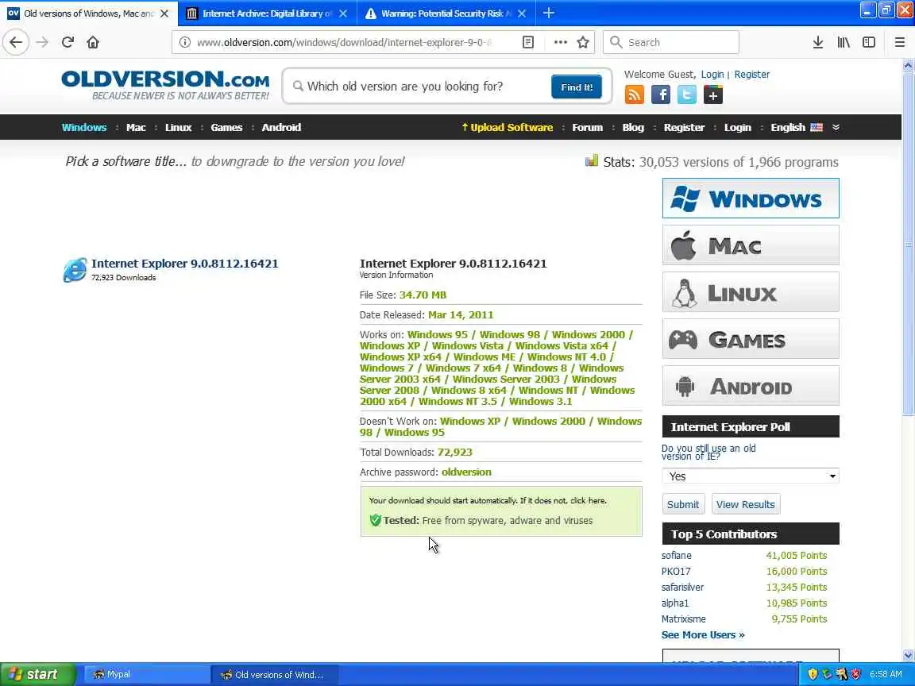The width and height of the screenshot is (915, 686).
Task: Click the yellow shield tray icon
Action: tap(813, 674)
